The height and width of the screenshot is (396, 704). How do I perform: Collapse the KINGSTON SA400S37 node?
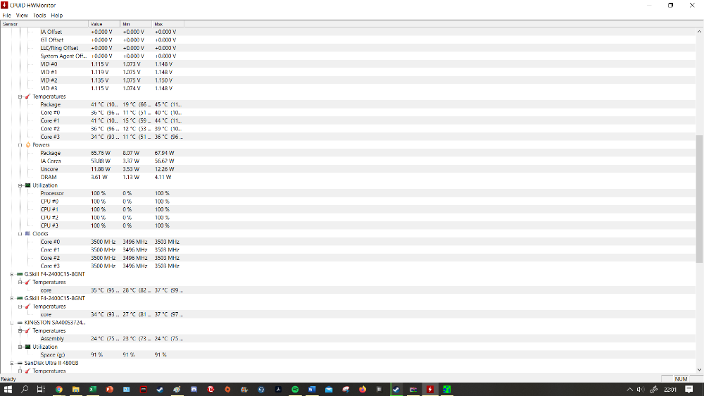pos(12,322)
